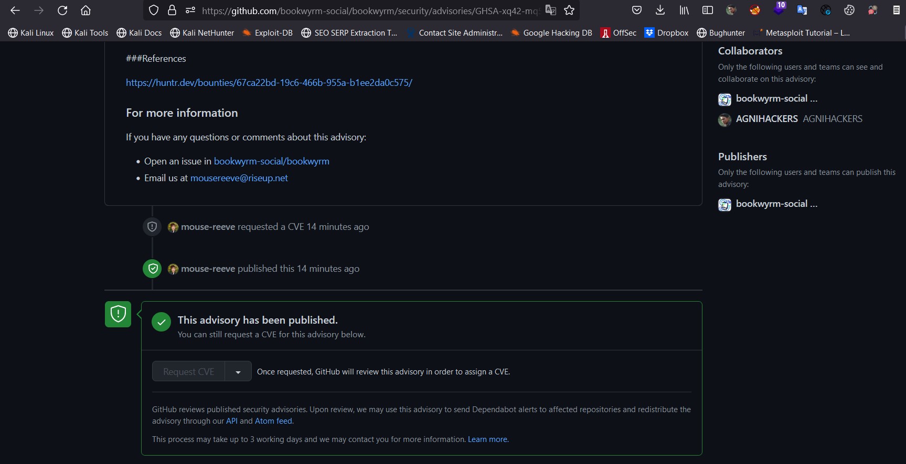Open Bughunter bookmark
This screenshot has width=906, height=464.
tap(721, 33)
